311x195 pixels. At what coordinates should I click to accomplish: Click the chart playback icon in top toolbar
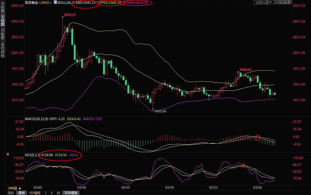(x=286, y=2)
